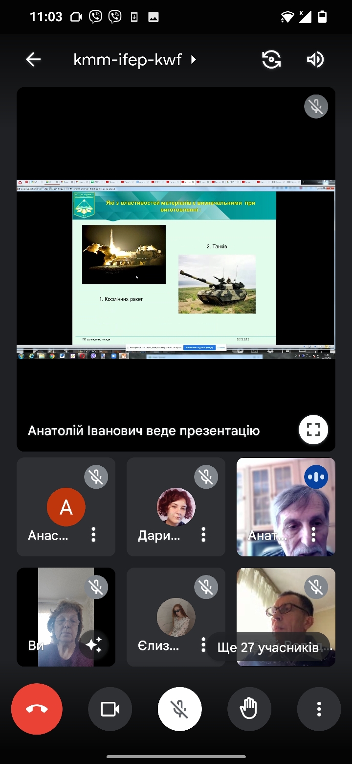
Task: Open more options in bottom bar
Action: [x=319, y=709]
